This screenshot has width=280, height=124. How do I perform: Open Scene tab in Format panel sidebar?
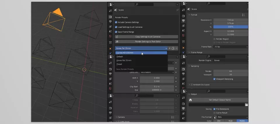point(183,30)
